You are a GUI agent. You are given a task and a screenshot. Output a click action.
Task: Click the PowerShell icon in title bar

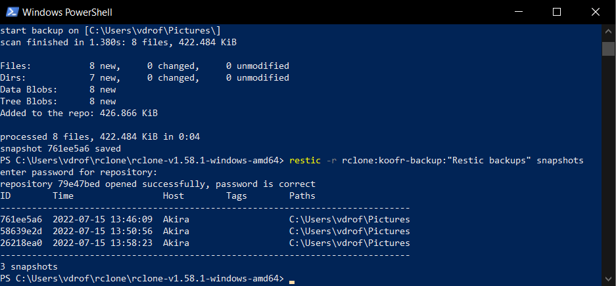(12, 12)
